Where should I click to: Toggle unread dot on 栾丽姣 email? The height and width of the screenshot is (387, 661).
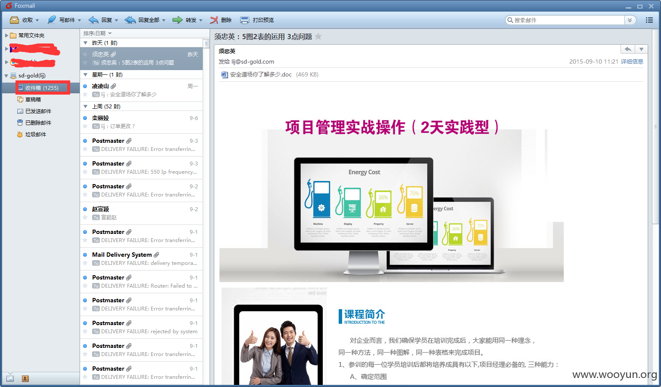click(85, 118)
